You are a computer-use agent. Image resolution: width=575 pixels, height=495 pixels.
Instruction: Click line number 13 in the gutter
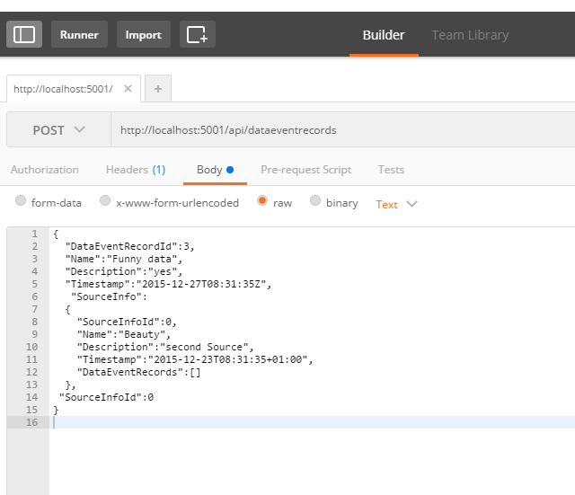click(x=32, y=385)
